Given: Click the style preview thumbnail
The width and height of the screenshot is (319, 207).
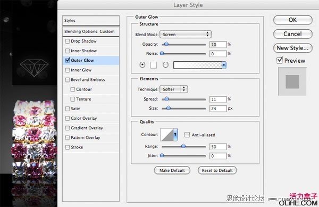Looking at the screenshot, I should [x=292, y=81].
